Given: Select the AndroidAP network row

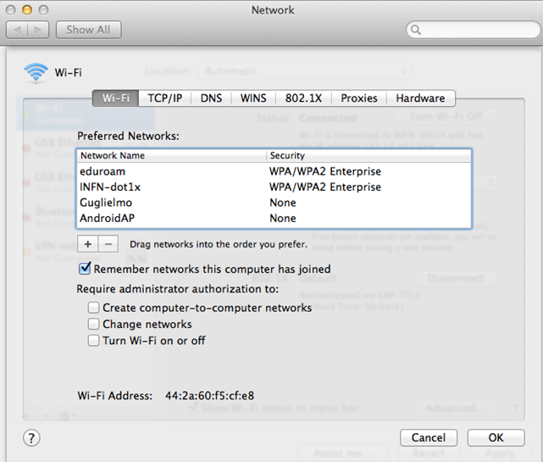Looking at the screenshot, I should click(x=274, y=219).
